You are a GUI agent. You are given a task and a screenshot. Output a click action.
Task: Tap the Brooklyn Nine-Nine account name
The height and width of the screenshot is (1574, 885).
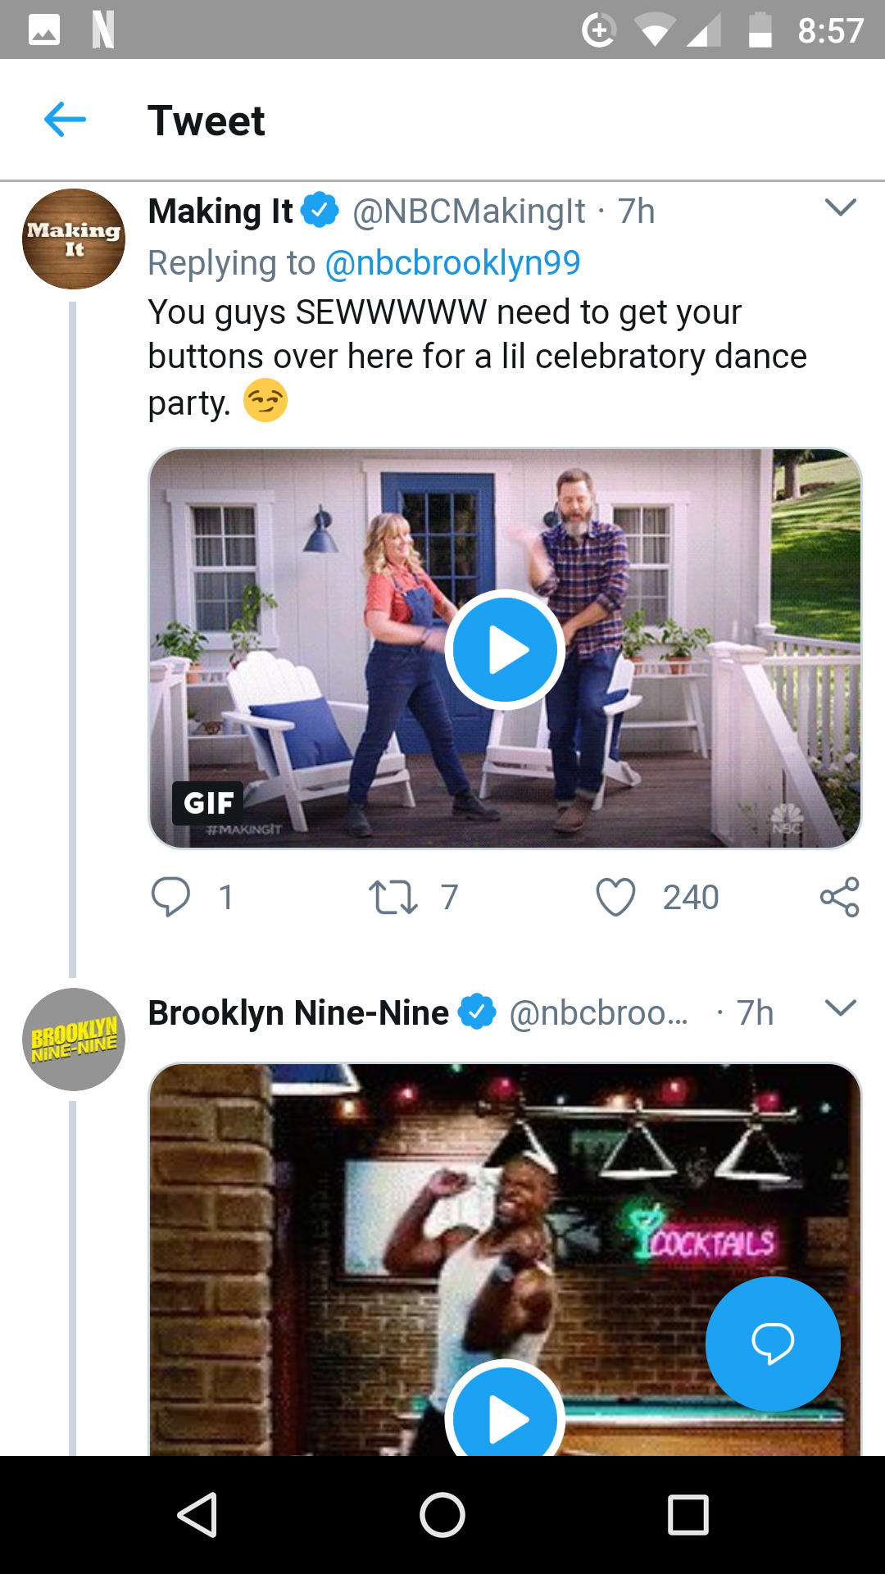[x=298, y=1013]
